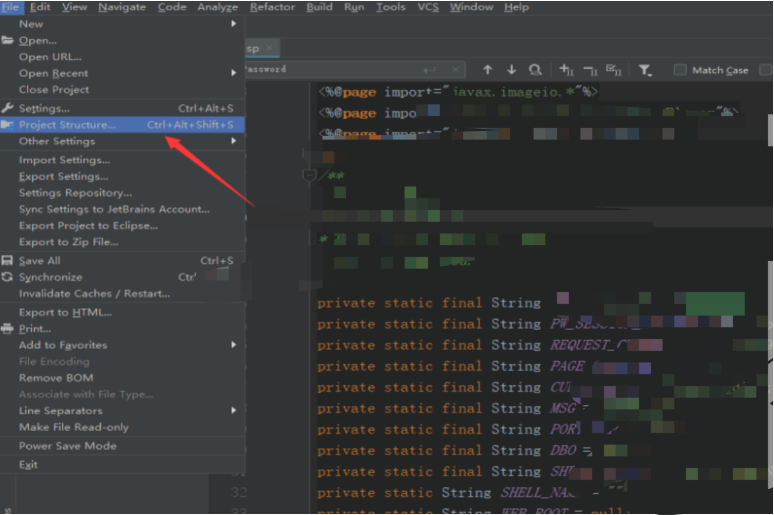Open the search filter funnel icon
774x515 pixels.
[x=645, y=70]
